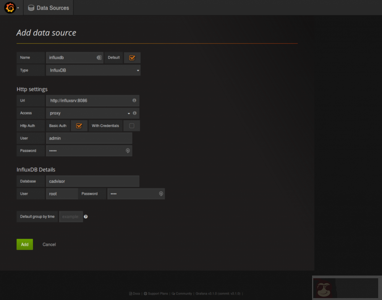Click the help question mark beside the example field
The image size is (382, 300).
(86, 216)
